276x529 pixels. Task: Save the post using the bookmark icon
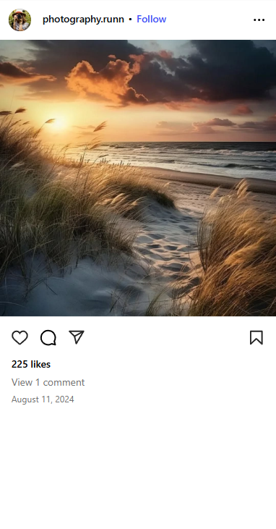click(x=256, y=338)
